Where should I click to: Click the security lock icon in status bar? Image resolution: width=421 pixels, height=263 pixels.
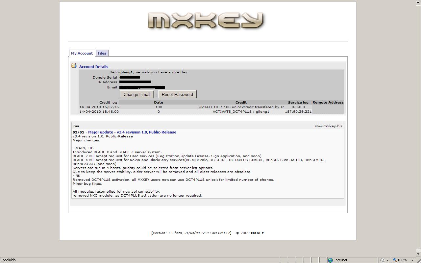[382, 260]
